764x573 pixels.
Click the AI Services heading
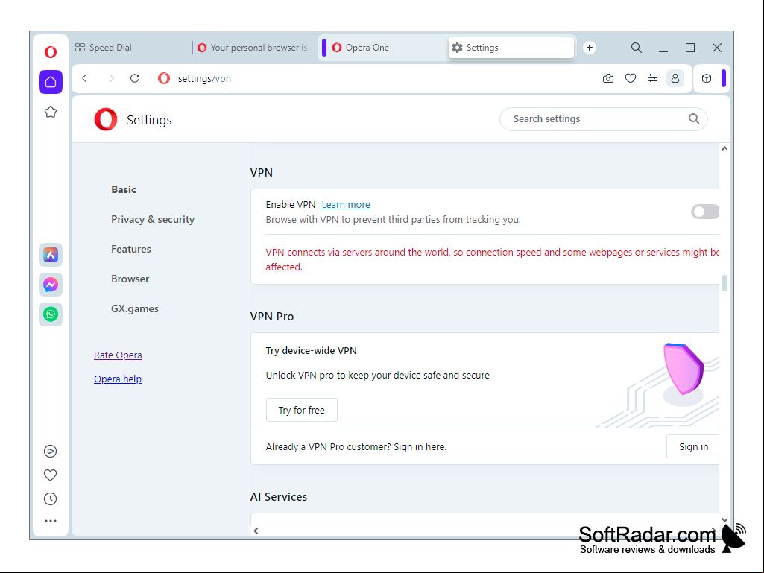(x=279, y=497)
